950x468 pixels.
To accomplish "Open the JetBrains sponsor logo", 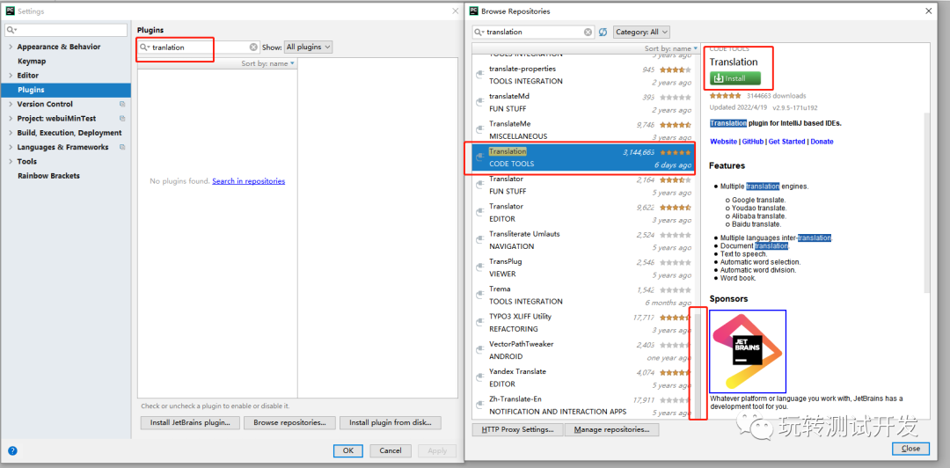I will point(748,351).
